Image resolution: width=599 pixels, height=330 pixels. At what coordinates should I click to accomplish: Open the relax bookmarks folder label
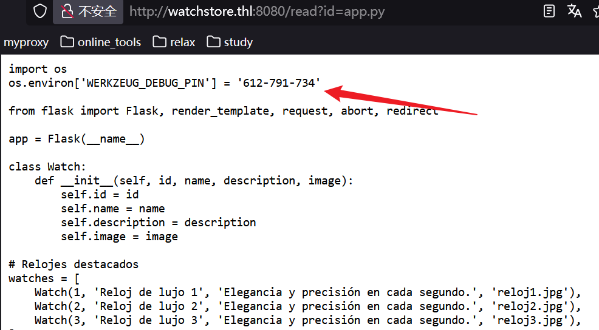tap(183, 42)
